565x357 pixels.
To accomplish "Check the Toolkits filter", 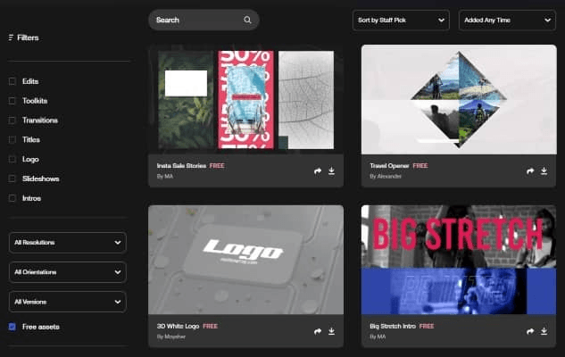I will coord(12,101).
